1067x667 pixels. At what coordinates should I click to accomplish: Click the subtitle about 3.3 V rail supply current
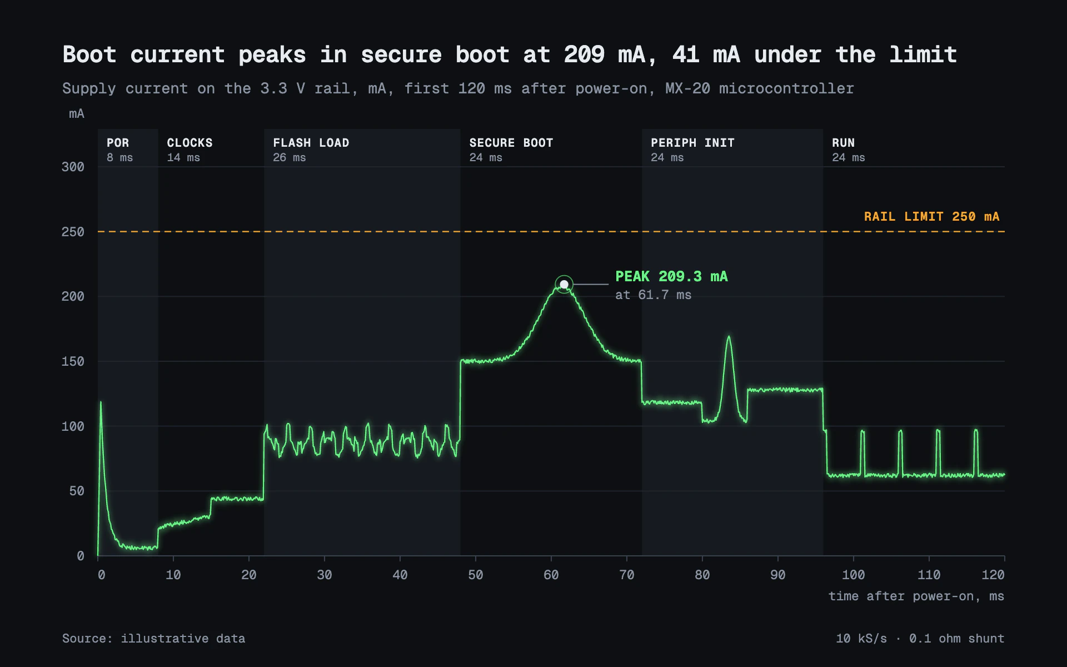click(x=458, y=88)
